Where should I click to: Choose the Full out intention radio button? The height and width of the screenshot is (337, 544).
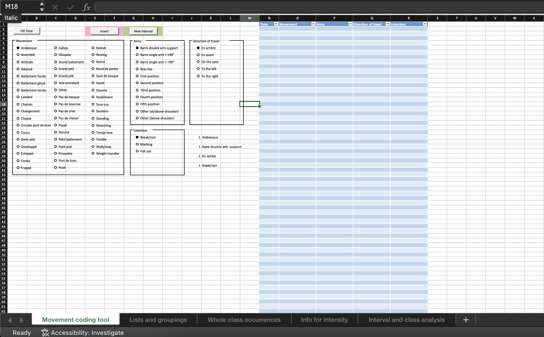tap(137, 151)
